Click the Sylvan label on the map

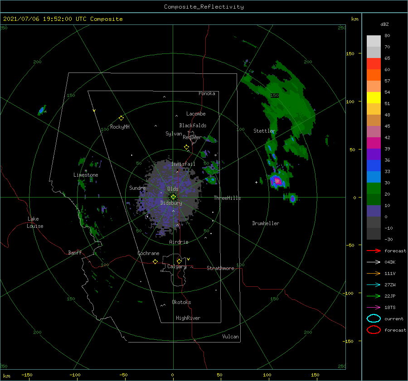(x=174, y=134)
